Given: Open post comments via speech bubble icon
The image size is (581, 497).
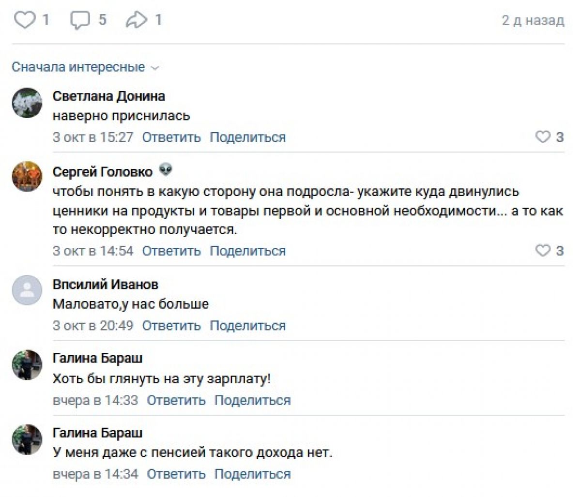Looking at the screenshot, I should (80, 20).
